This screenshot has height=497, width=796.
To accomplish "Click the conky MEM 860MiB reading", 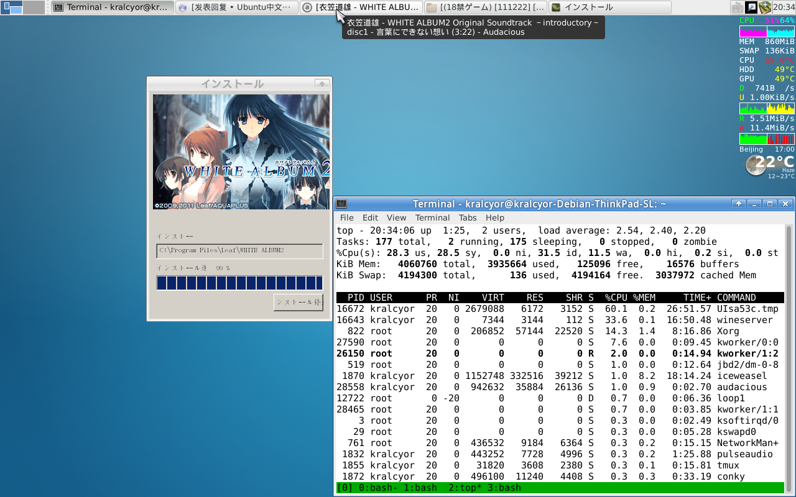I will click(x=767, y=42).
